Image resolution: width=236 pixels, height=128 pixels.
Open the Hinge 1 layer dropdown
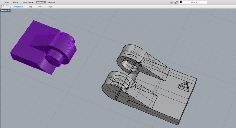coord(193,2)
